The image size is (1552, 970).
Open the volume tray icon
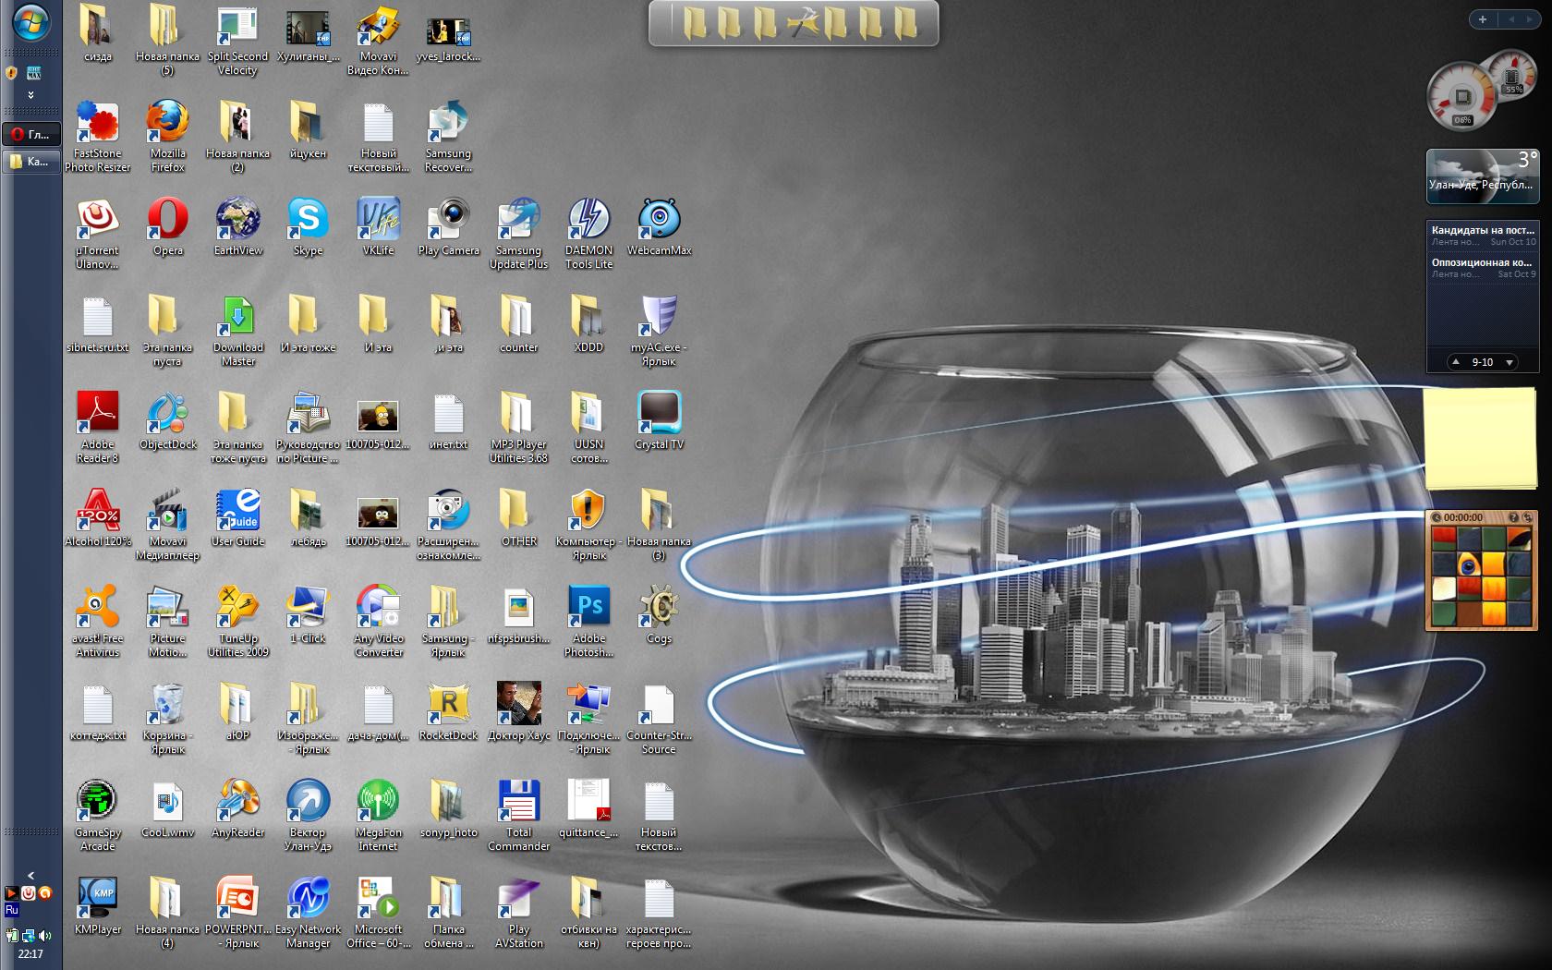44,937
